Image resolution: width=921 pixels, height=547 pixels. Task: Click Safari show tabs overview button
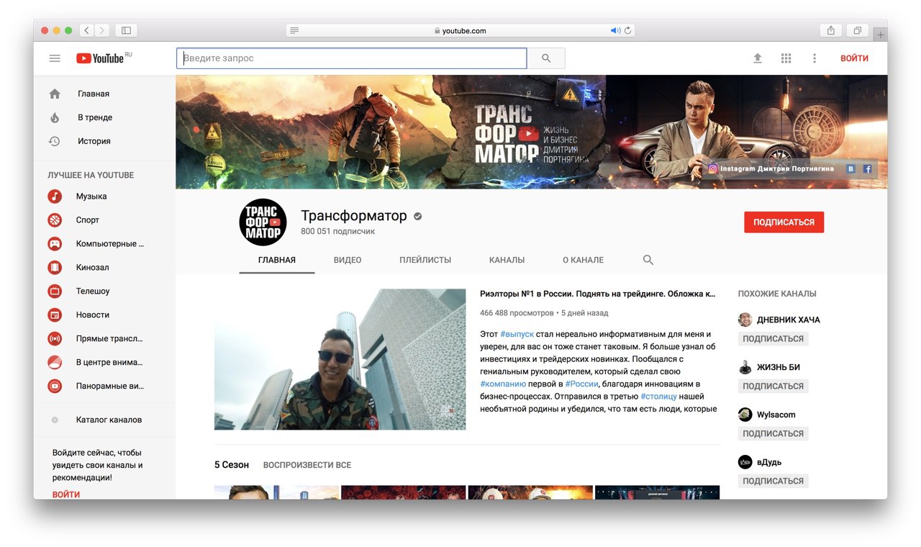coord(858,30)
